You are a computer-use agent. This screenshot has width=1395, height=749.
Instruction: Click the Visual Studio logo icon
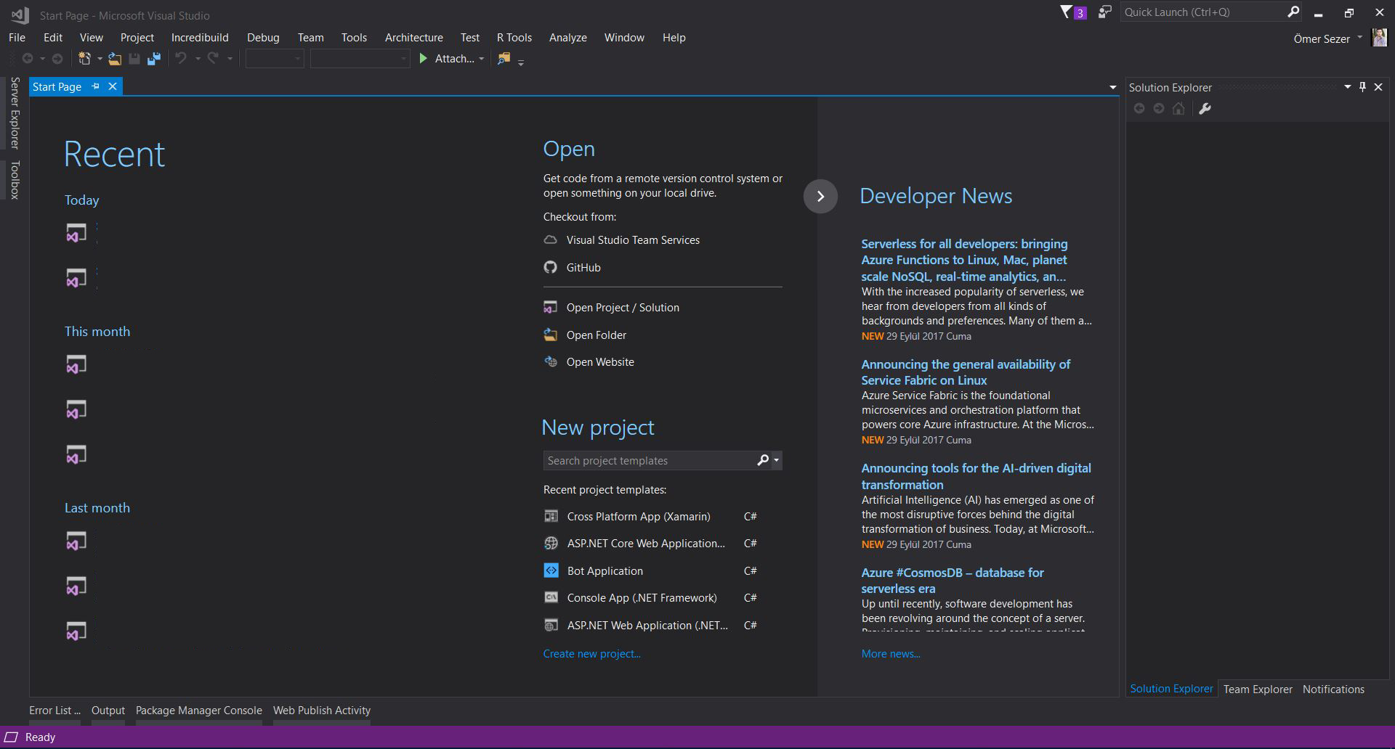point(20,15)
